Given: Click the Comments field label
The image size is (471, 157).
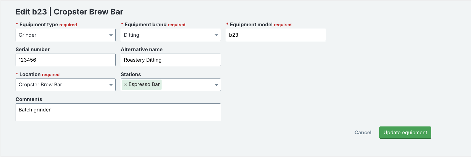Looking at the screenshot, I should coord(29,99).
